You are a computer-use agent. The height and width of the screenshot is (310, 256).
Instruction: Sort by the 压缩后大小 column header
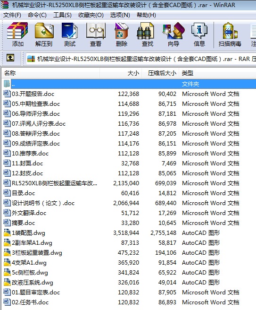[160, 73]
